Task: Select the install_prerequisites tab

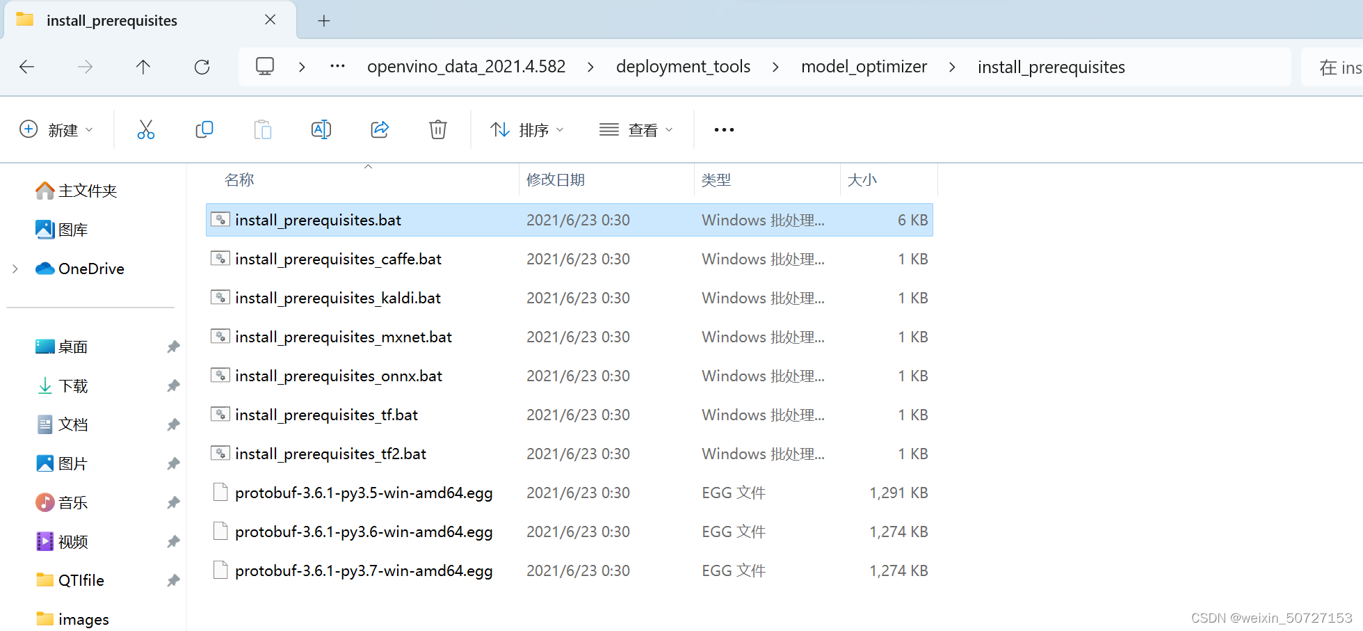Action: (151, 20)
